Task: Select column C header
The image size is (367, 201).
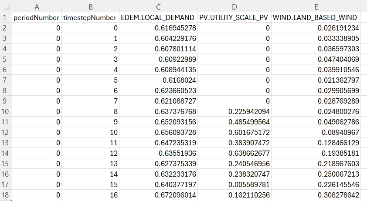Action: click(x=159, y=7)
